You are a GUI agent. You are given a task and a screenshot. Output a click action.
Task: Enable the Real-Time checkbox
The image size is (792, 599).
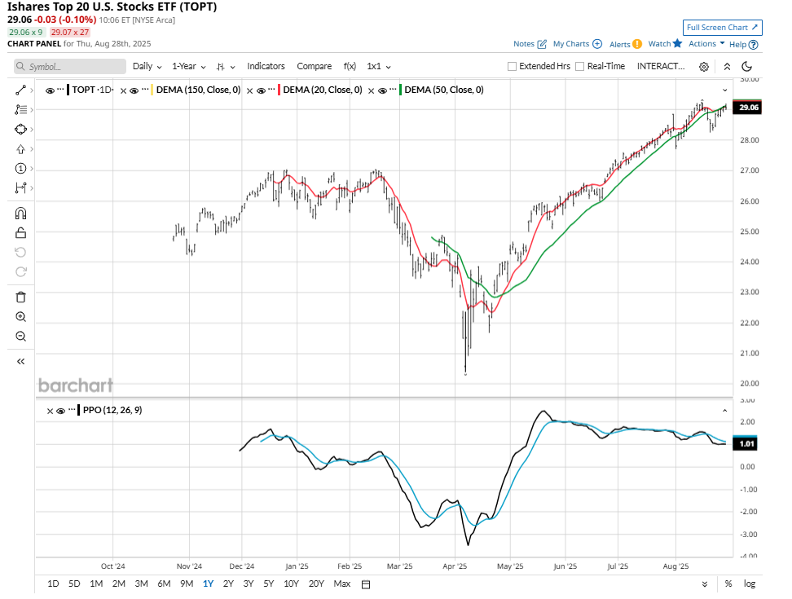[x=580, y=67]
